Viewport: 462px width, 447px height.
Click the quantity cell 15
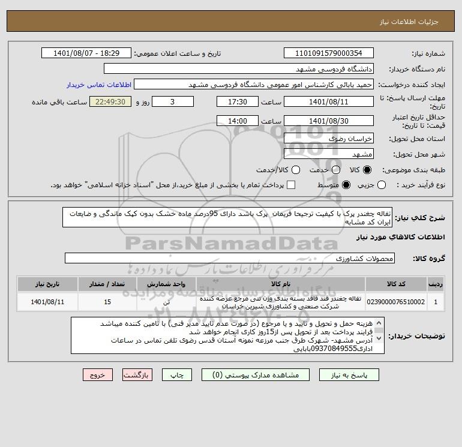[x=107, y=302]
